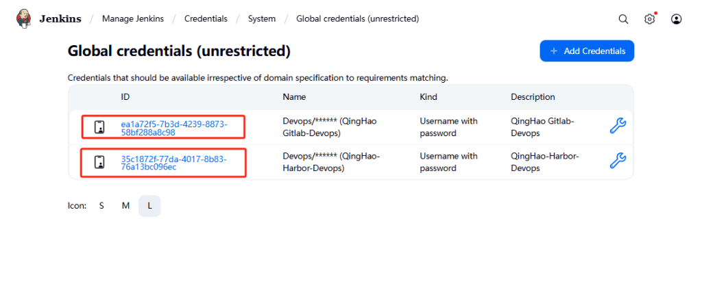
Task: Click the ID column header
Action: coord(125,97)
